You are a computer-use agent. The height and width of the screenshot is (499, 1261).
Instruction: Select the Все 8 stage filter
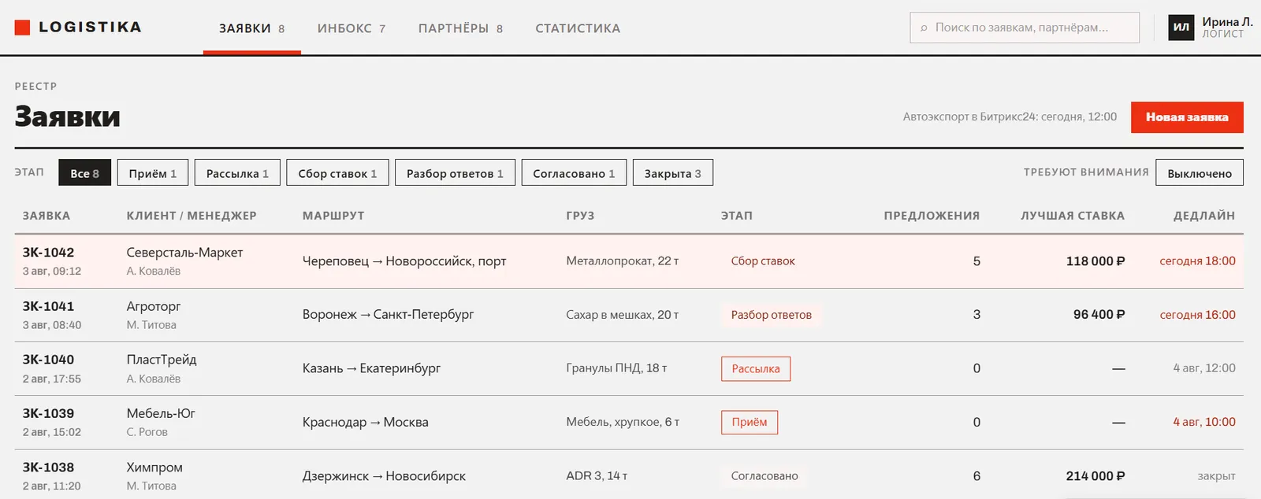(84, 173)
